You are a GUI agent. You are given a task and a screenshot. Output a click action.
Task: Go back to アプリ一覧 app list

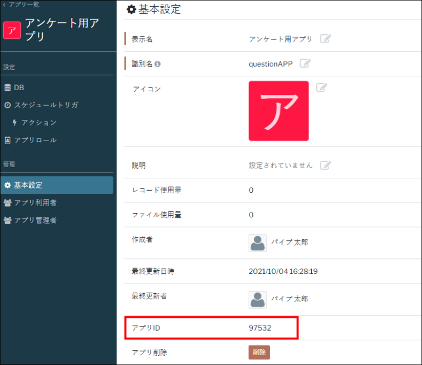[21, 5]
